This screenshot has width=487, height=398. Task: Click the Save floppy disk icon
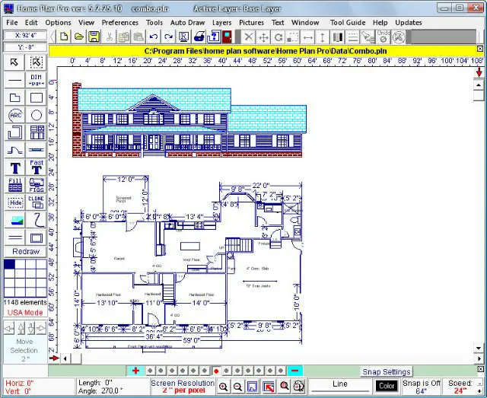click(93, 37)
